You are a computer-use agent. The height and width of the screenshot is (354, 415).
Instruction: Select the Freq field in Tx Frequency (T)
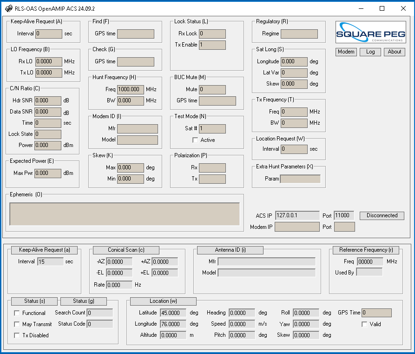pyautogui.click(x=294, y=112)
